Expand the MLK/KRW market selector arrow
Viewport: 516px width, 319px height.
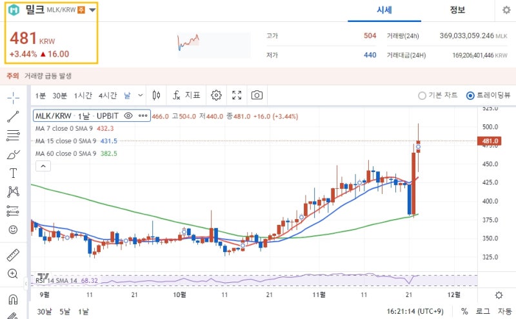coord(92,10)
